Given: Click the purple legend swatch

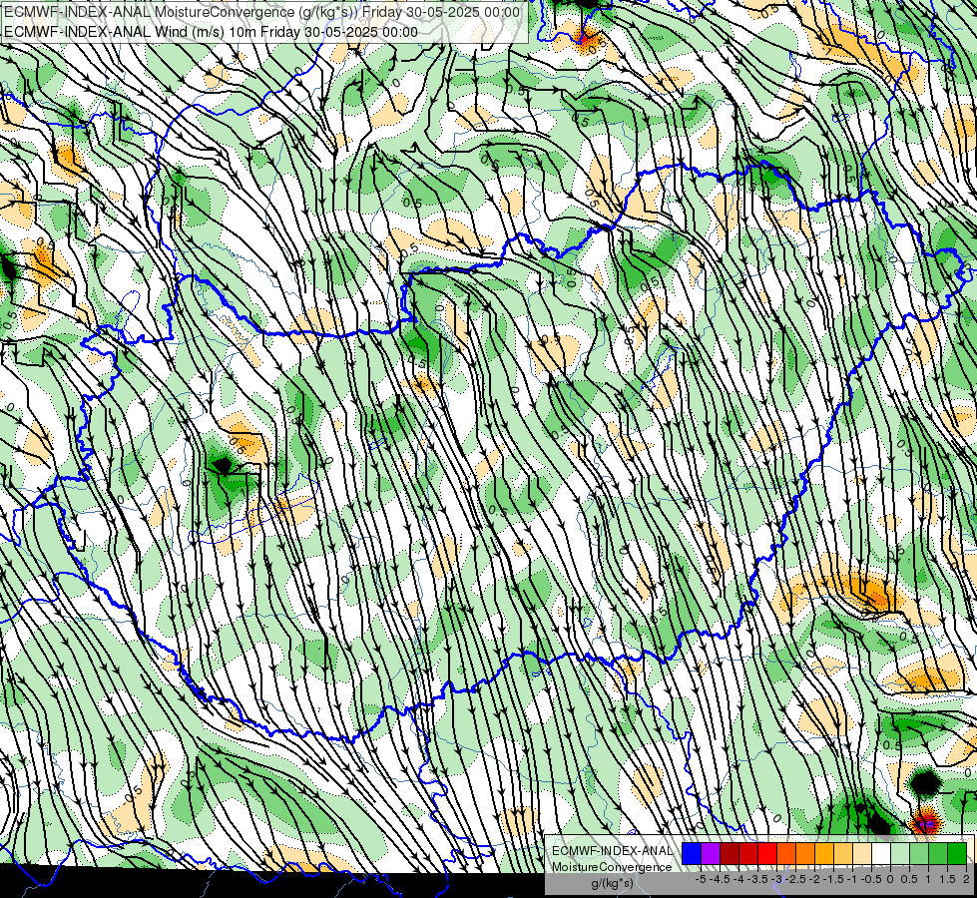Looking at the screenshot, I should pyautogui.click(x=711, y=853).
